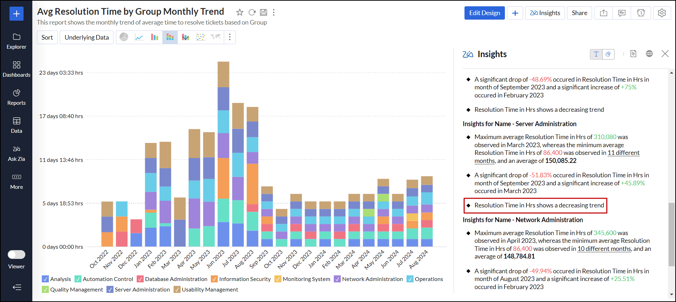
Task: Choose the scatter chart icon
Action: click(x=201, y=37)
